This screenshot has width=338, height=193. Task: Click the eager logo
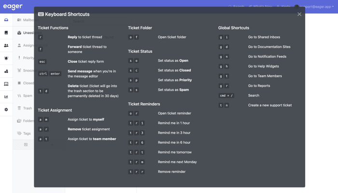pyautogui.click(x=13, y=7)
